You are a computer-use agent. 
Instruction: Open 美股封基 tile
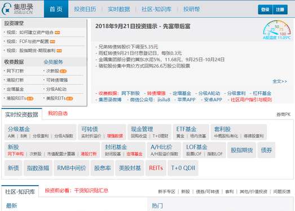click(x=130, y=168)
